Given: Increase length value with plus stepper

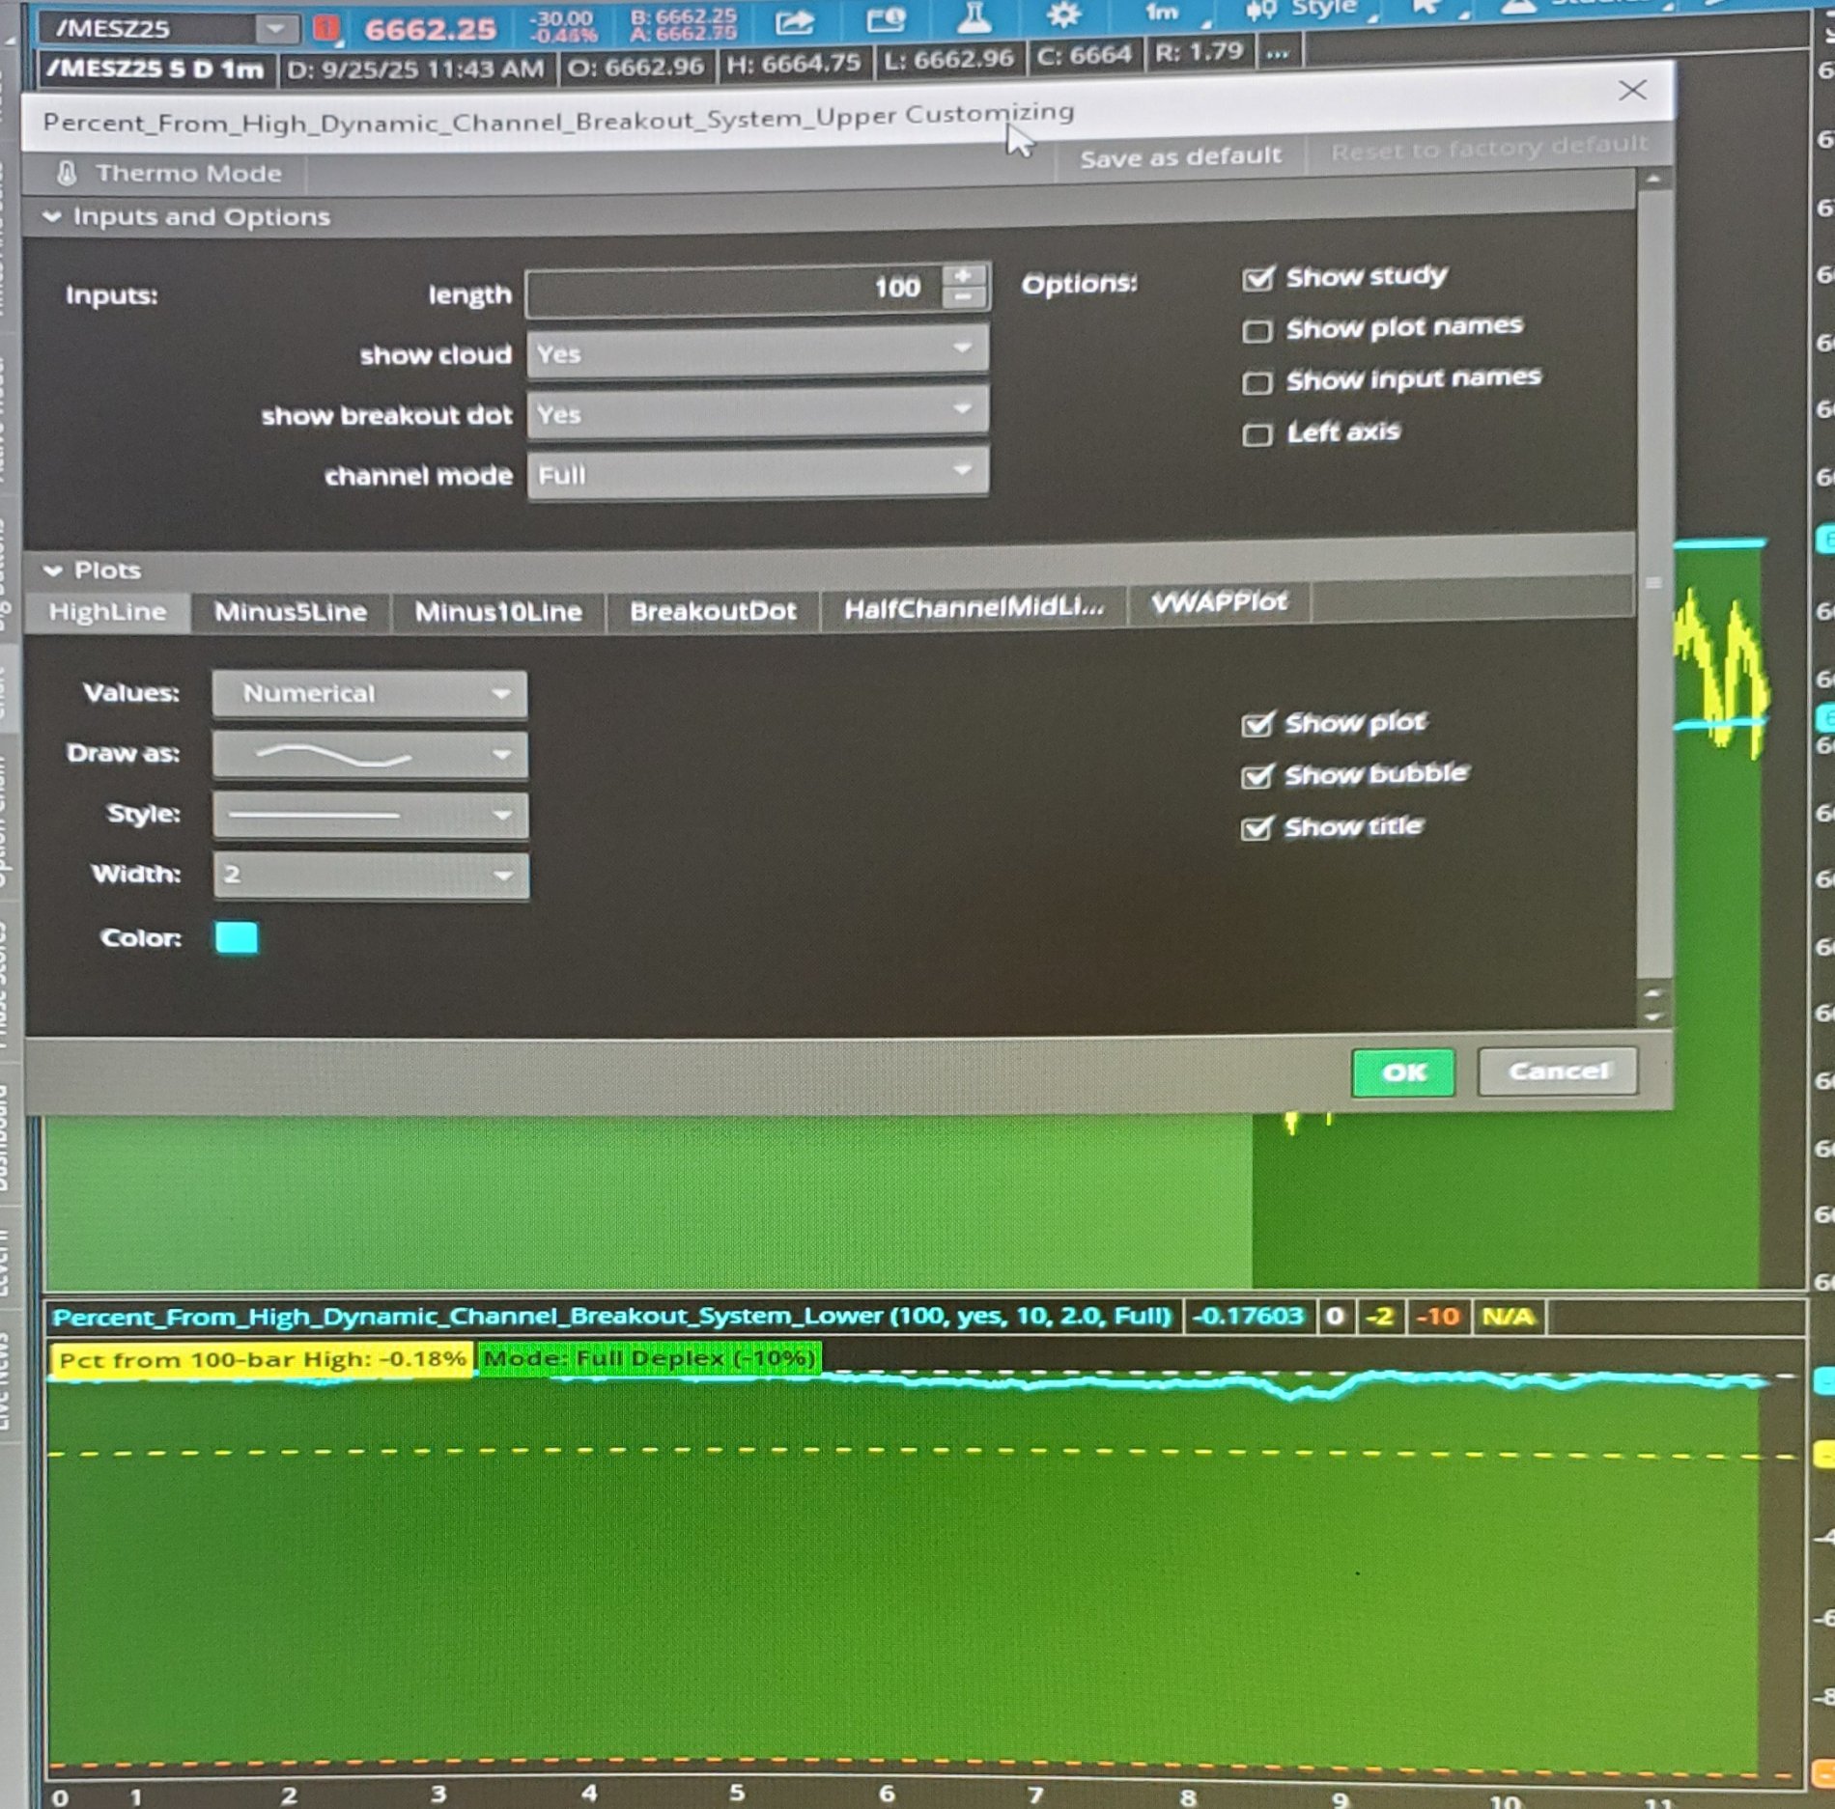Looking at the screenshot, I should (x=963, y=276).
